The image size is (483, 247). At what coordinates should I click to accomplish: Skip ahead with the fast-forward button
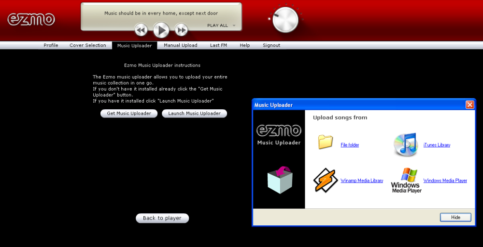click(182, 30)
